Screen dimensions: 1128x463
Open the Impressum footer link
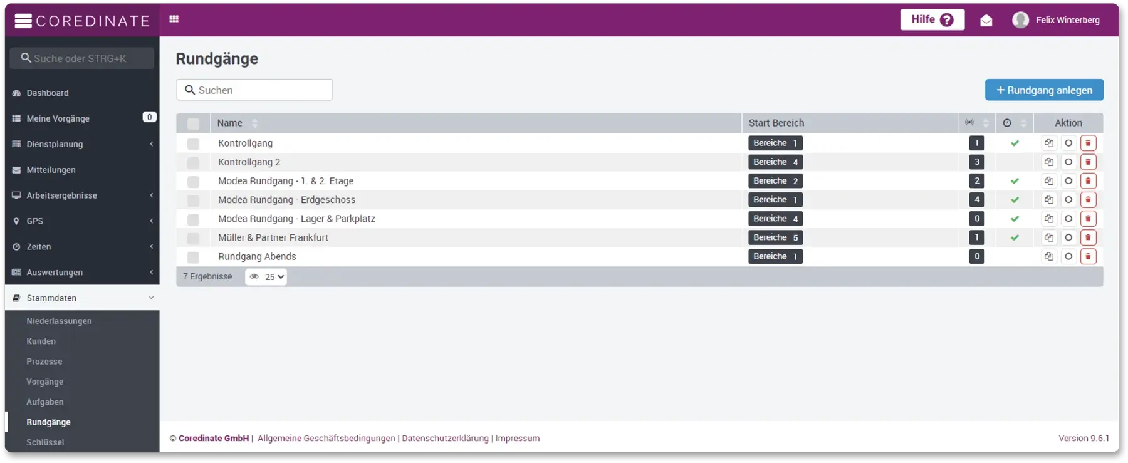click(517, 439)
